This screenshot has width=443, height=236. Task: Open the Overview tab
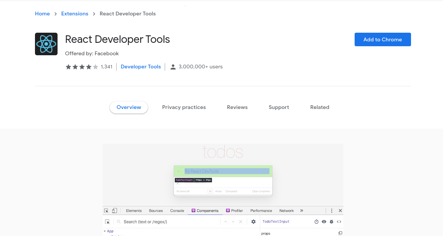coord(129,107)
